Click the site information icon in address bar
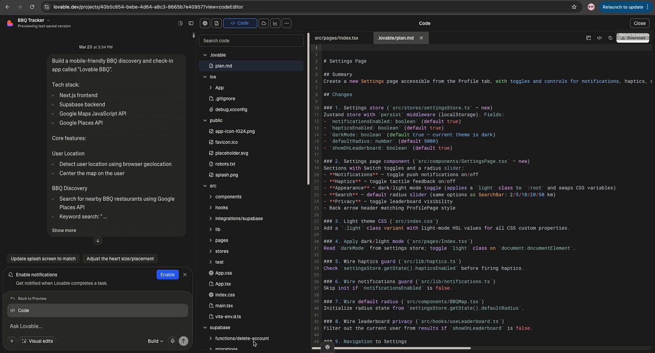 point(47,7)
